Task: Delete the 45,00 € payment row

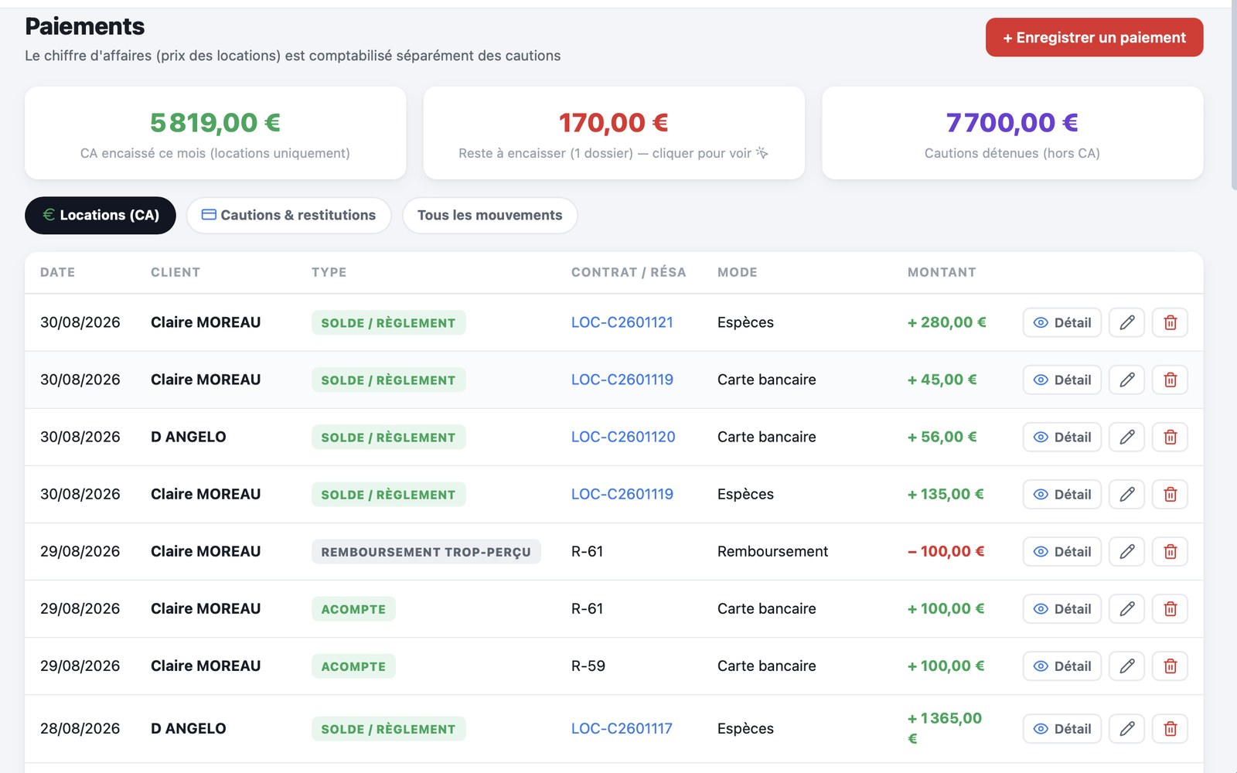Action: [x=1170, y=380]
